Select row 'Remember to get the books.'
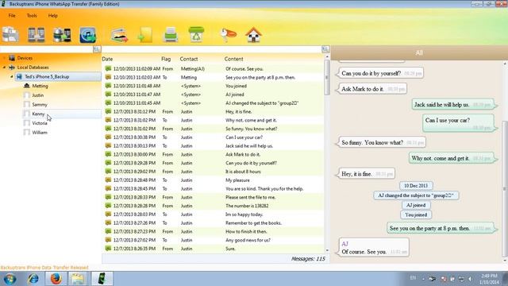This screenshot has width=508, height=286. click(213, 223)
